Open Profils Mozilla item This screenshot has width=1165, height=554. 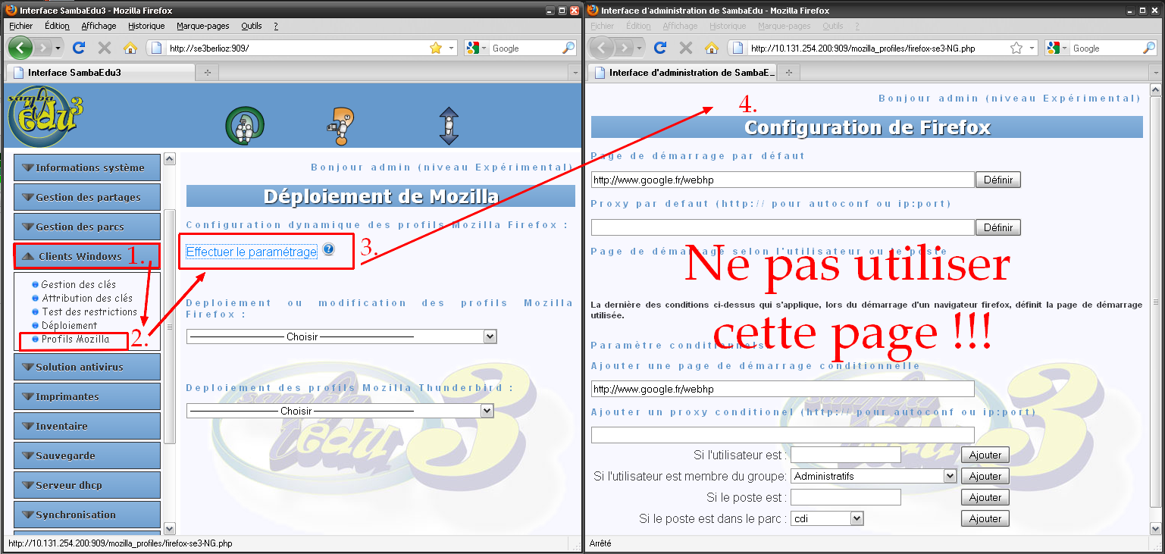coord(76,340)
